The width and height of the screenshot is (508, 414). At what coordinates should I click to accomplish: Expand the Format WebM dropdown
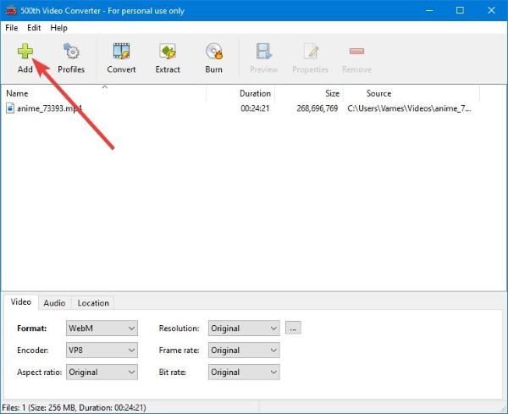pyautogui.click(x=102, y=328)
